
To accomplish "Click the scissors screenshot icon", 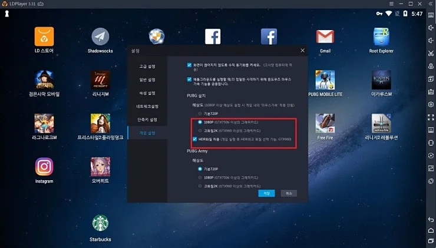I will [x=431, y=54].
